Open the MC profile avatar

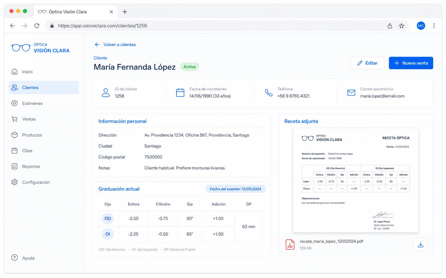pyautogui.click(x=421, y=26)
